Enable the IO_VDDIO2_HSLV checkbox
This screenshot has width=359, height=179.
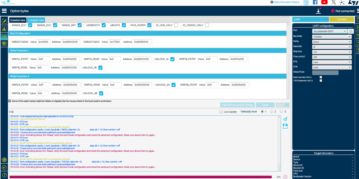click(207, 25)
